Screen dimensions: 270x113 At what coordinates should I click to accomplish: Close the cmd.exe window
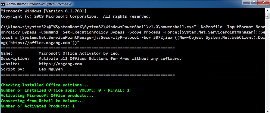tap(263, 3)
